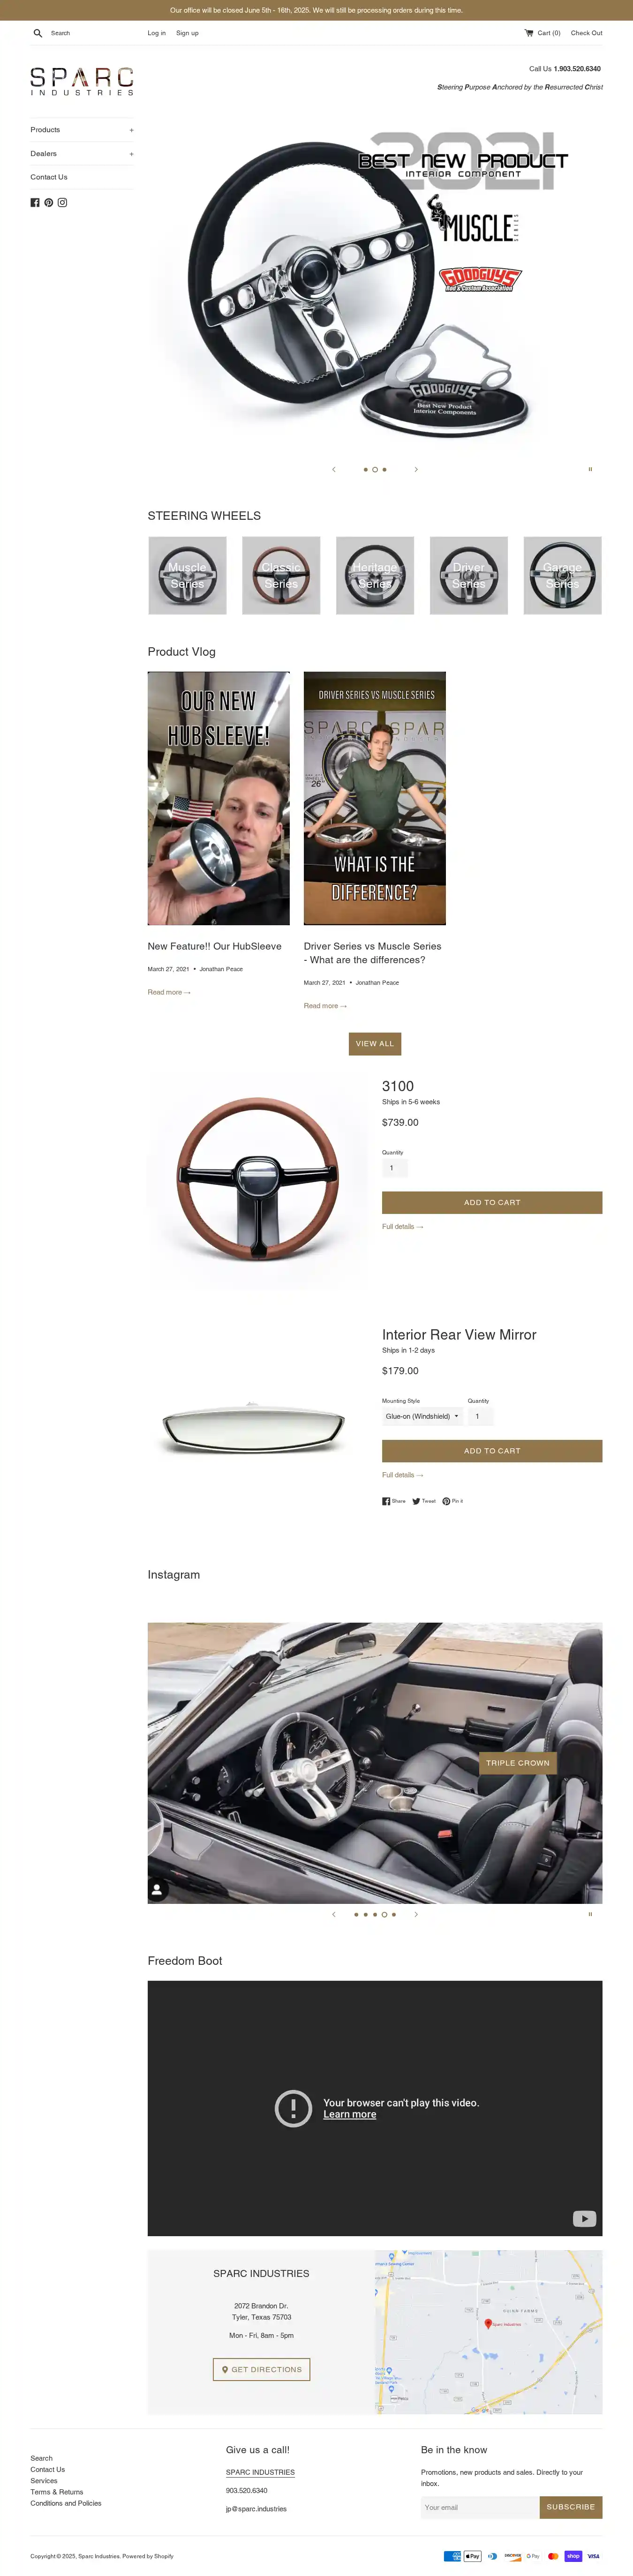Viewport: 633px width, 2576px height.
Task: Open the Instagram icon in the sidebar
Action: 62,203
